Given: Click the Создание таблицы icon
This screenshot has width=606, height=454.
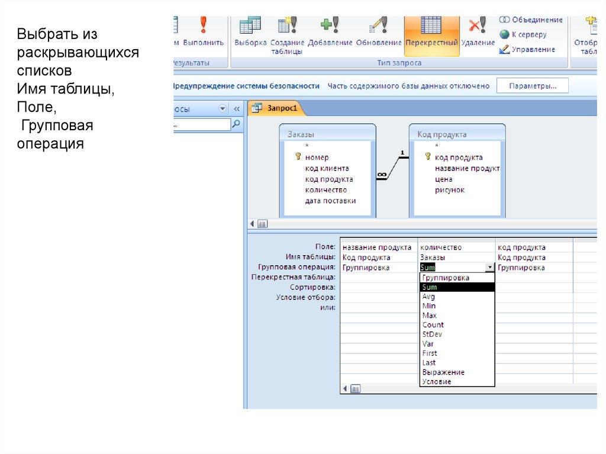Looking at the screenshot, I should coord(287,27).
